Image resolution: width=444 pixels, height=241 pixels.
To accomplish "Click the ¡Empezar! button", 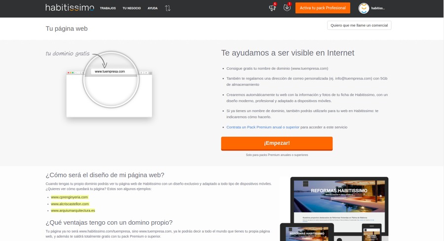I will pos(277,143).
